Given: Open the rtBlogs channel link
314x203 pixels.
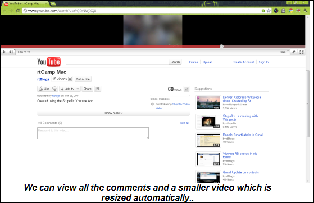Looking at the screenshot, I should click(x=43, y=79).
